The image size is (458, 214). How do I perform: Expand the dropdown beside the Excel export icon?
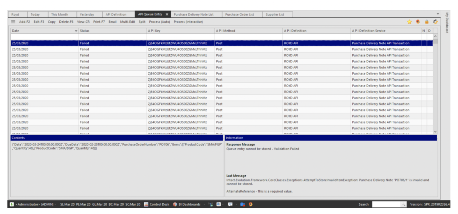[x=223, y=204]
